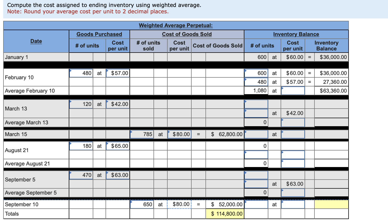
Task: Select the September 10 inventory cost per unit field
Action: 293,204
